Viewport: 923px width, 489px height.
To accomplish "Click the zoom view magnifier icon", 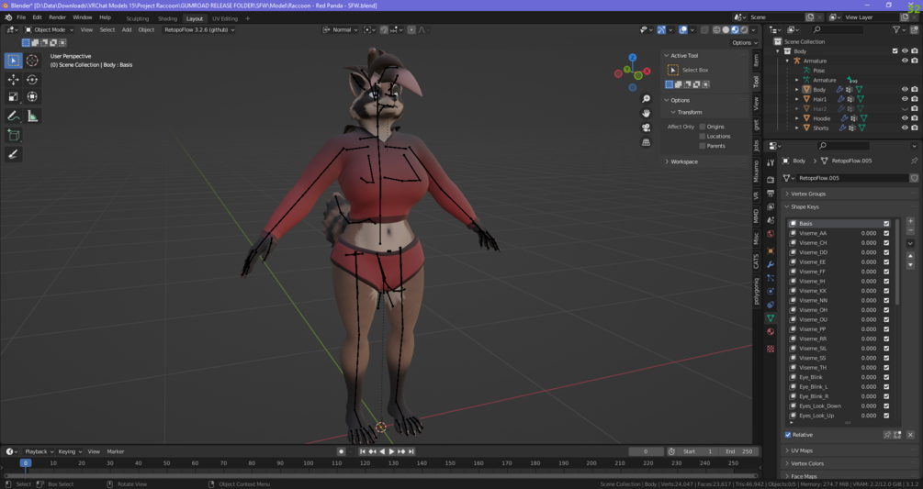I will tap(646, 99).
